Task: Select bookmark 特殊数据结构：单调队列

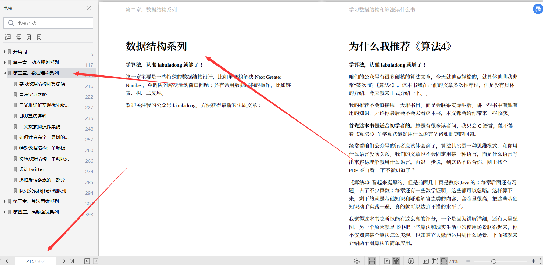Action: click(x=44, y=159)
